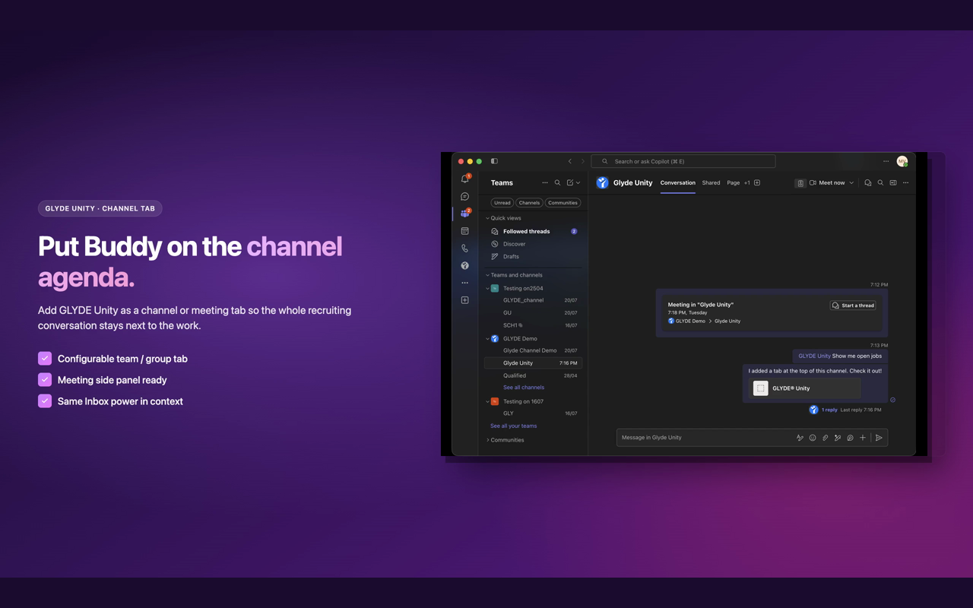The width and height of the screenshot is (973, 608).
Task: Open the emoji picker in the compose box
Action: [813, 438]
